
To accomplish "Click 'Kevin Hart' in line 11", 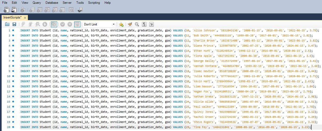I will (x=201, y=81).
